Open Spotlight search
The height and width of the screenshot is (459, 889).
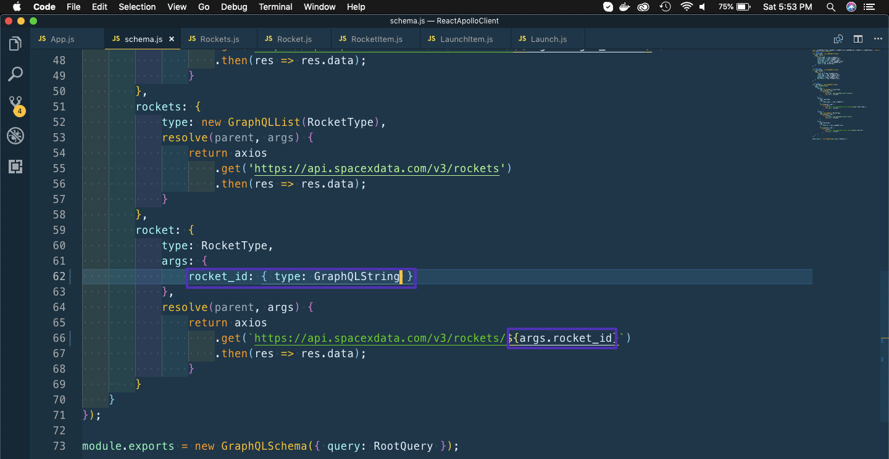pyautogui.click(x=830, y=7)
